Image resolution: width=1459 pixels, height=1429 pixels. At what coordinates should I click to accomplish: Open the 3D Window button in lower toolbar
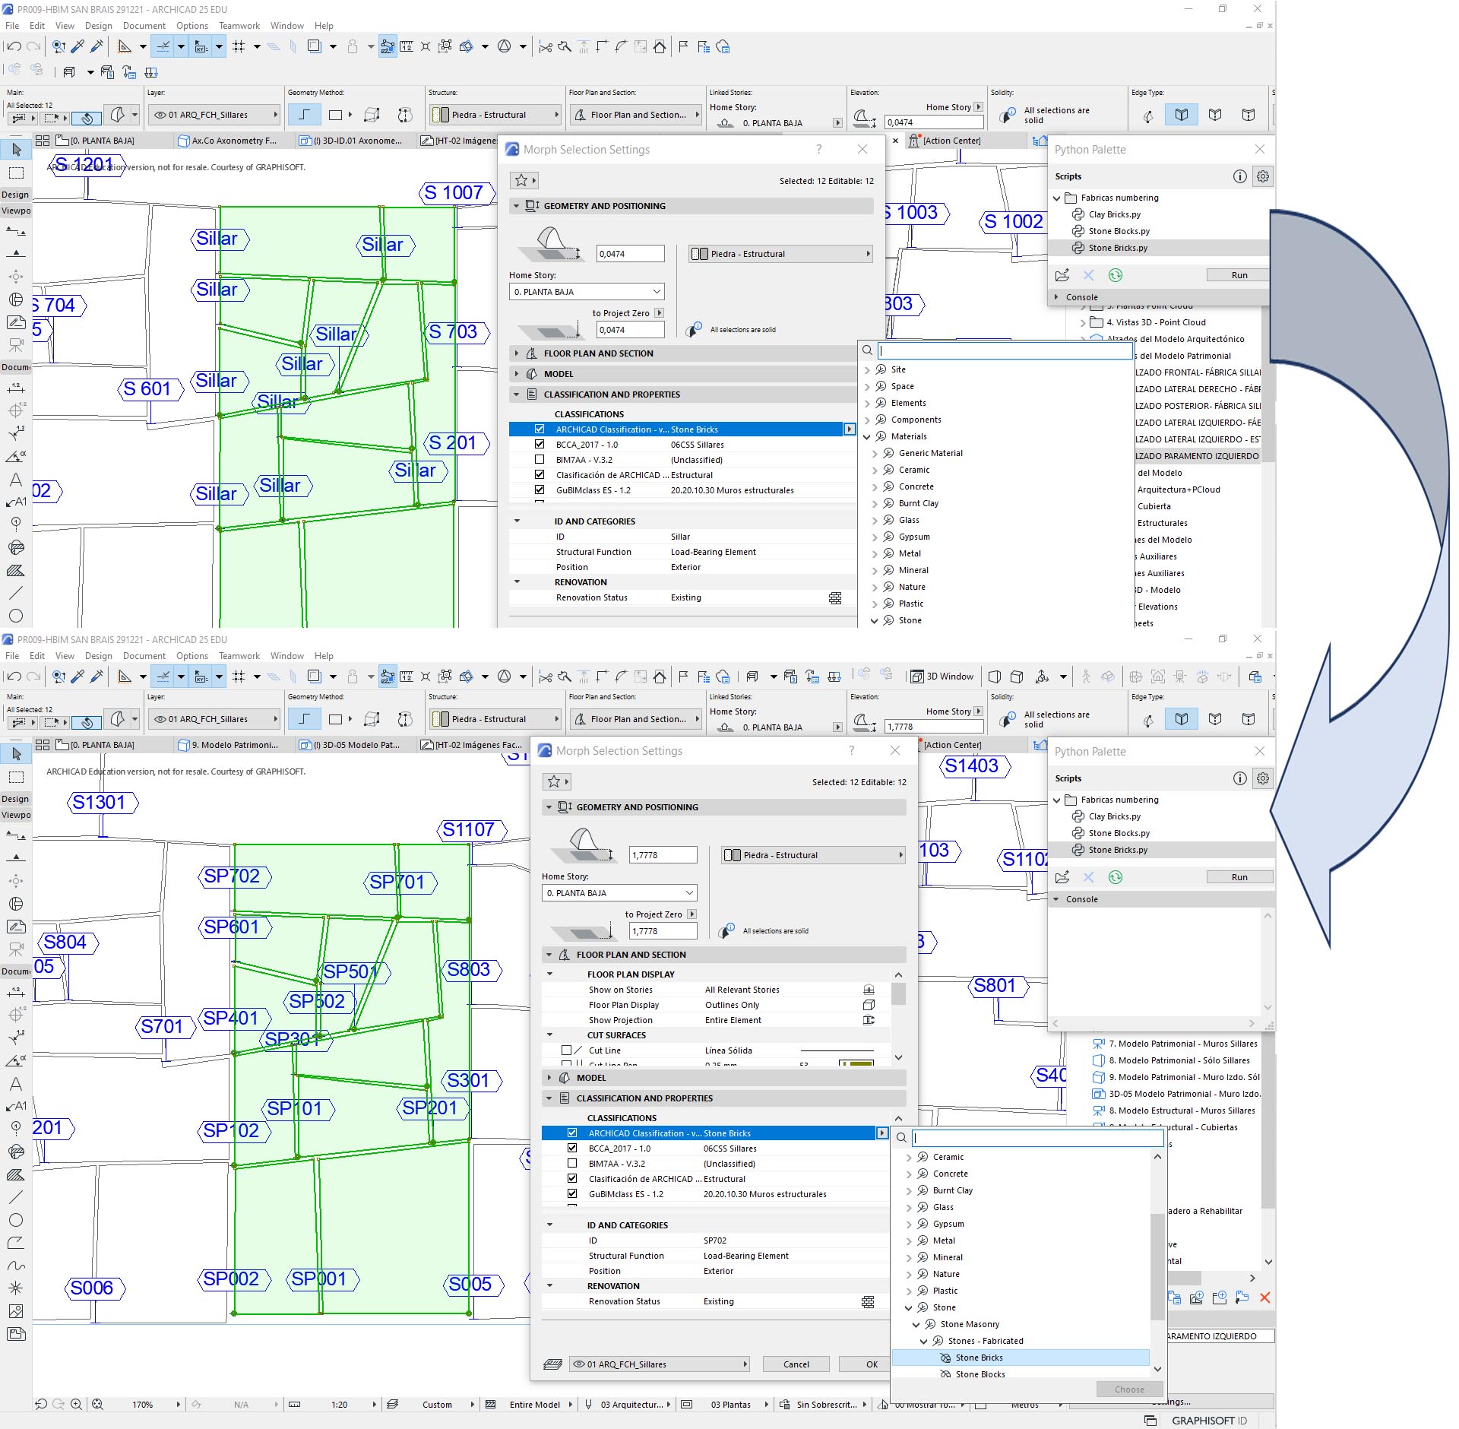pos(942,676)
